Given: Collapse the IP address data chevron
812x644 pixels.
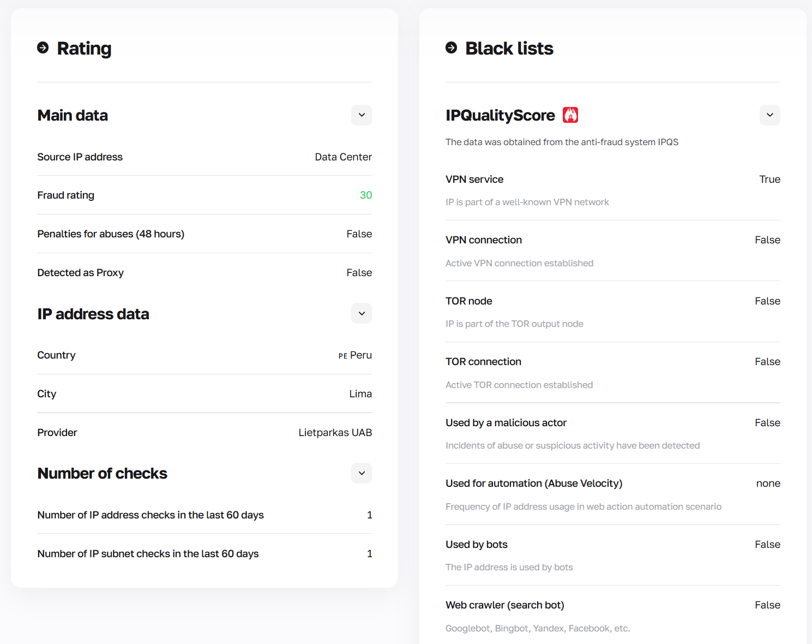Looking at the screenshot, I should click(x=362, y=313).
